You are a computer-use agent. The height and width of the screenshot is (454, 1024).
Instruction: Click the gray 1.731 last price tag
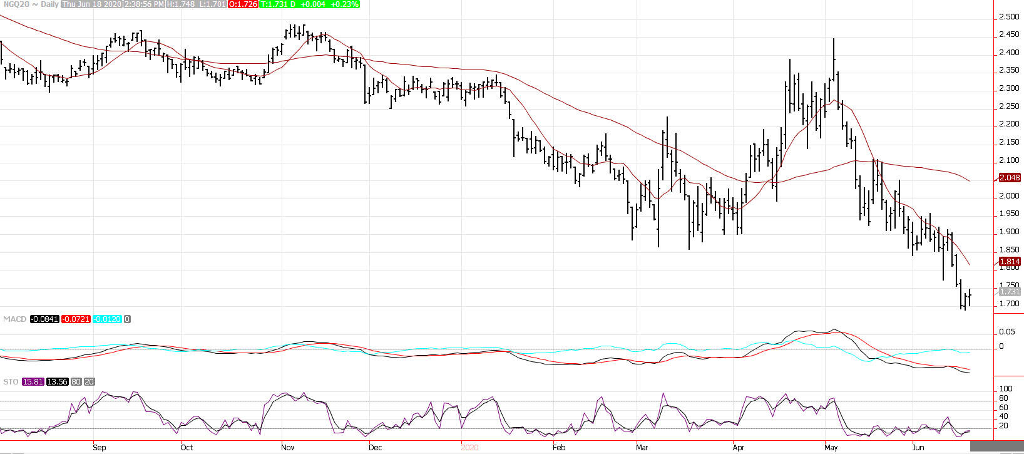1010,292
